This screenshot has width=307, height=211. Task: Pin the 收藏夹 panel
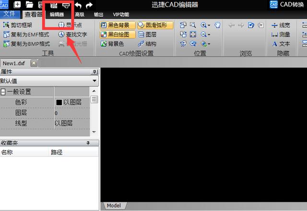coord(88,143)
